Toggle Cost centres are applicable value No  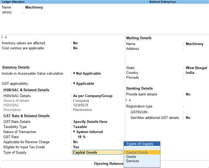[x=75, y=48]
